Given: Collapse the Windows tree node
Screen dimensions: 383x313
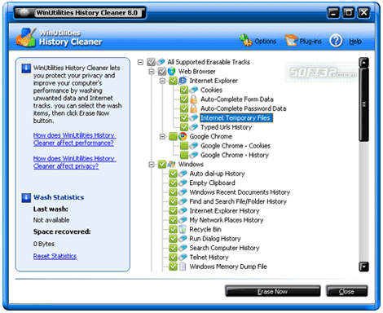Looking at the screenshot, I should pos(152,165).
